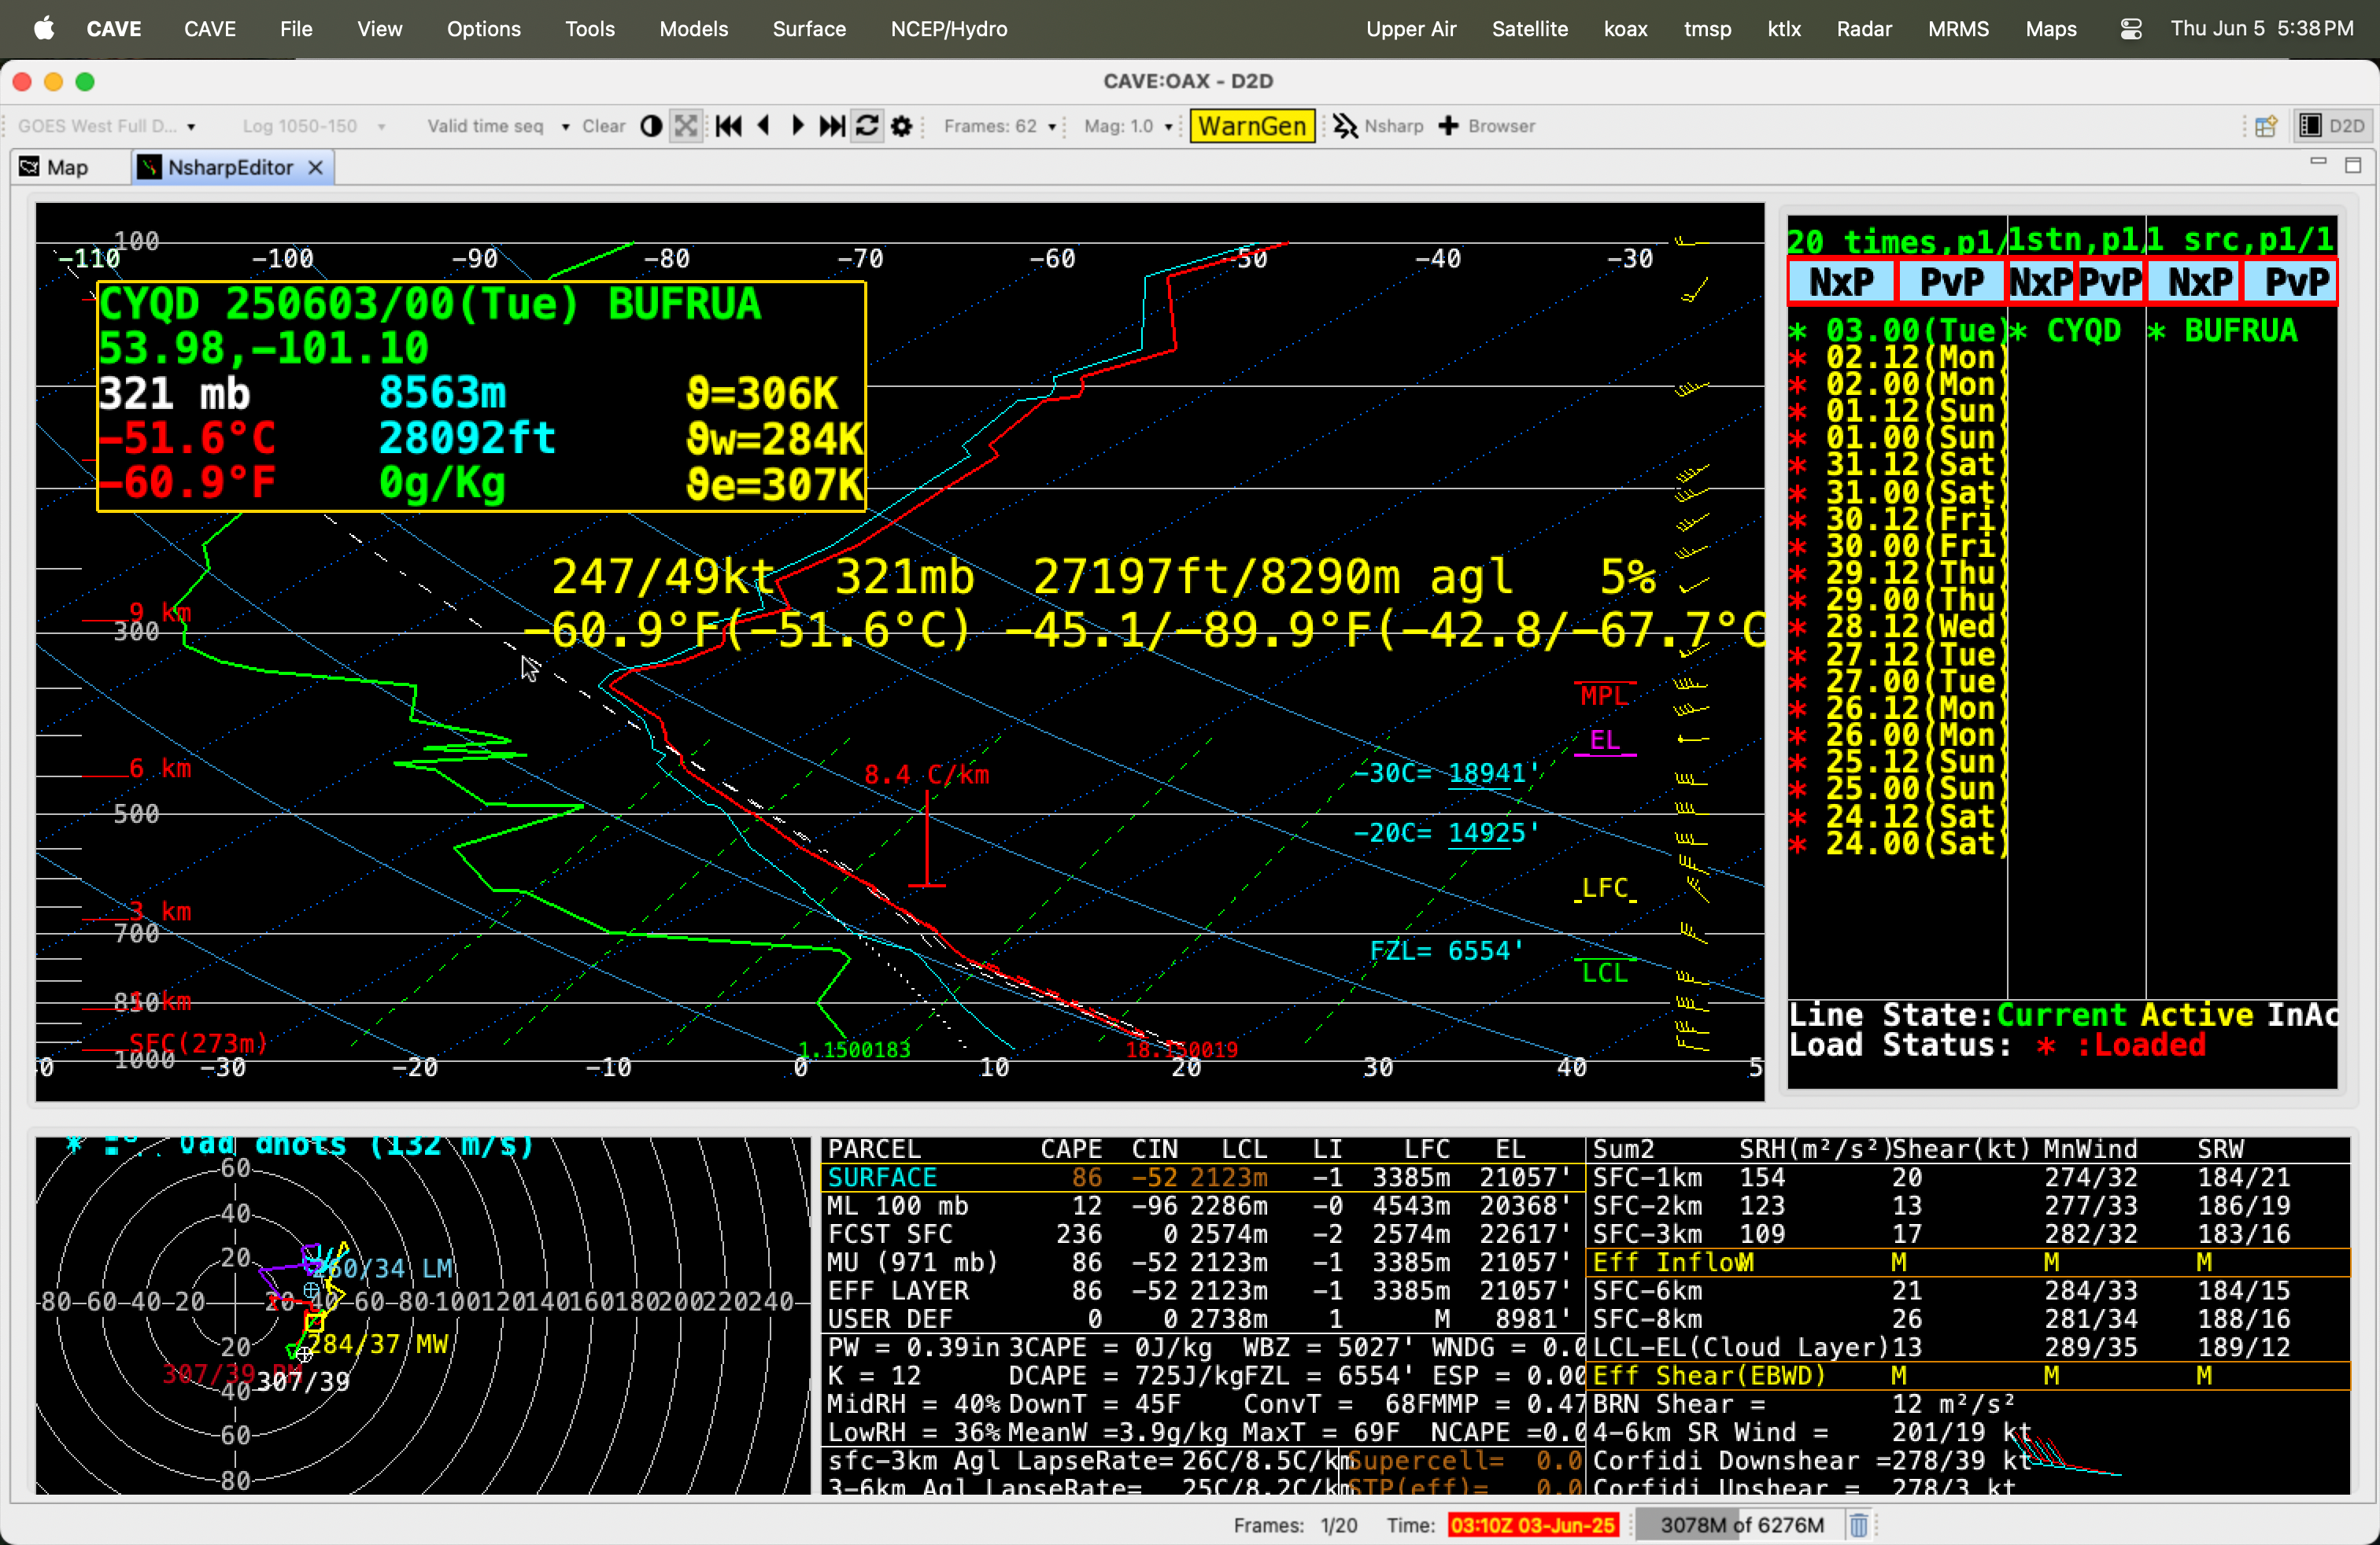Open the Browser plus icon
Screen dimensions: 2380x1545
pos(1486,126)
